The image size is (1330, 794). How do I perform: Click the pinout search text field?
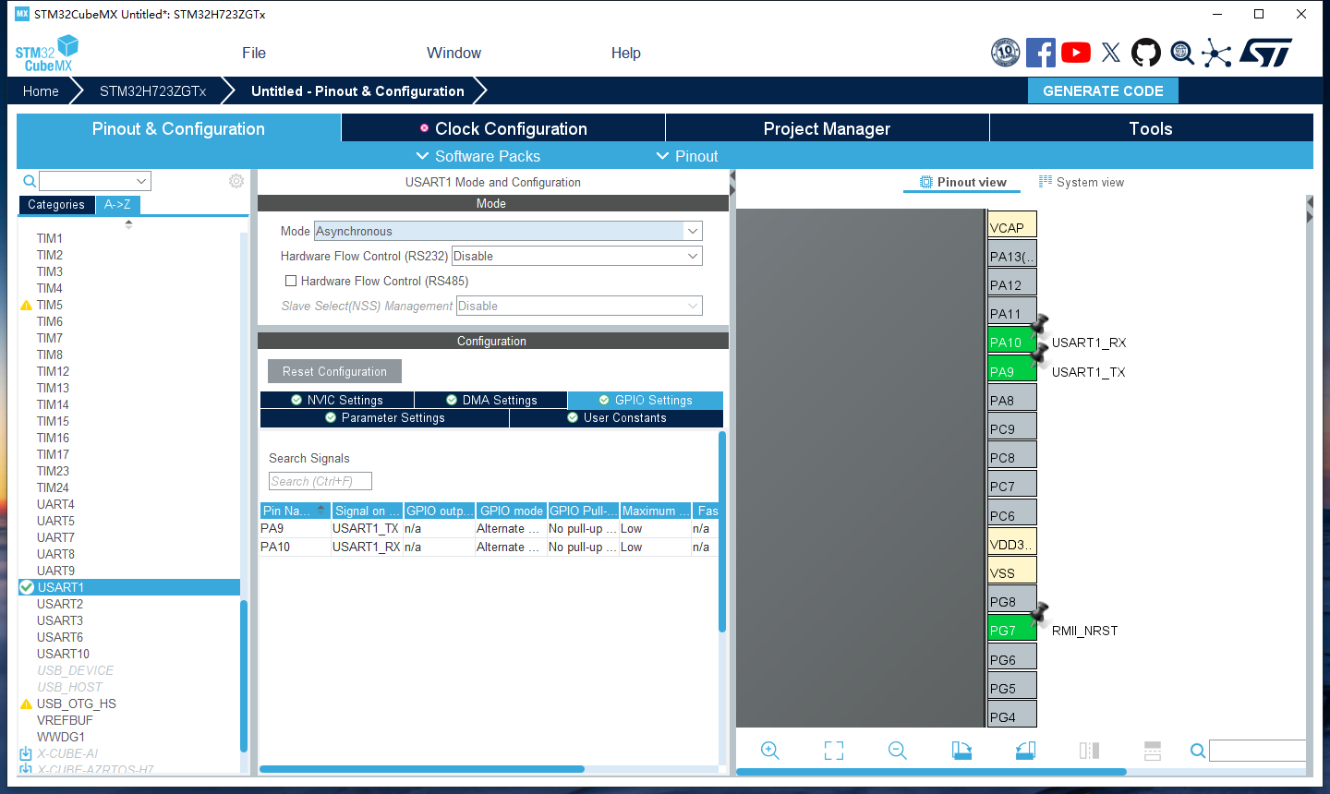pos(1257,751)
